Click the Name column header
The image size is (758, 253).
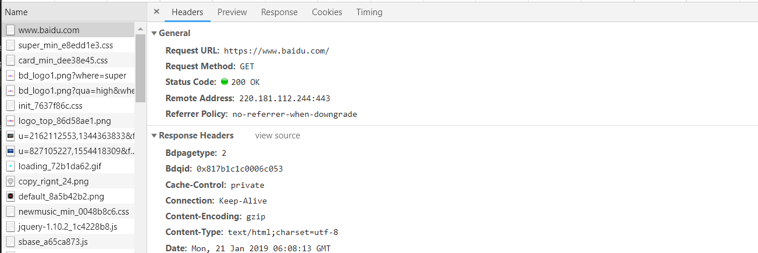coord(16,12)
